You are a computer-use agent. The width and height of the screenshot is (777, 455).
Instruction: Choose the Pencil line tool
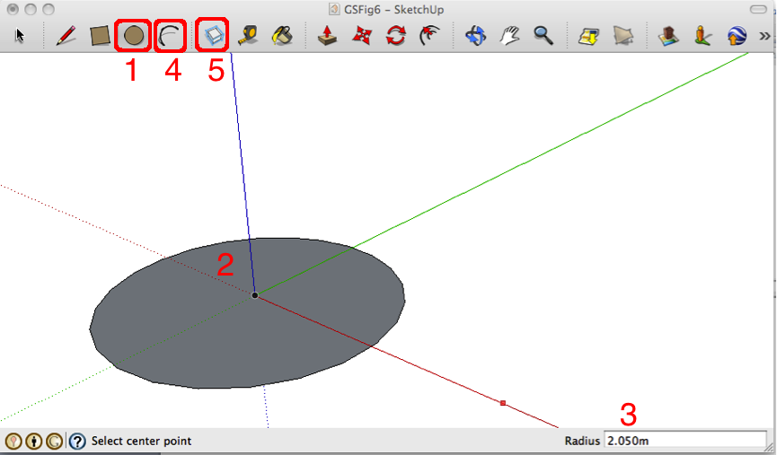click(66, 36)
